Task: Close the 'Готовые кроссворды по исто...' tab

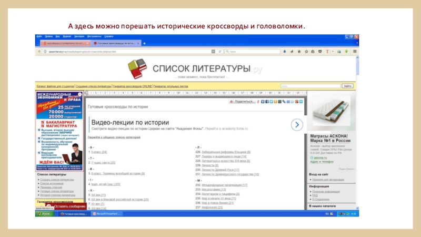Action: [138, 43]
